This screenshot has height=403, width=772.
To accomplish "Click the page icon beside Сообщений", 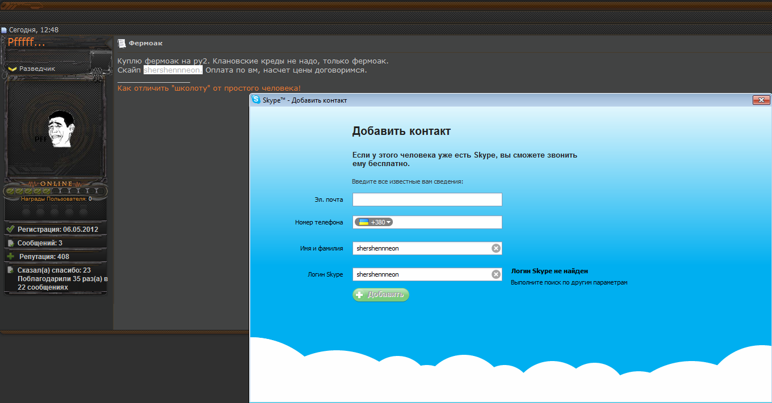I will point(10,243).
